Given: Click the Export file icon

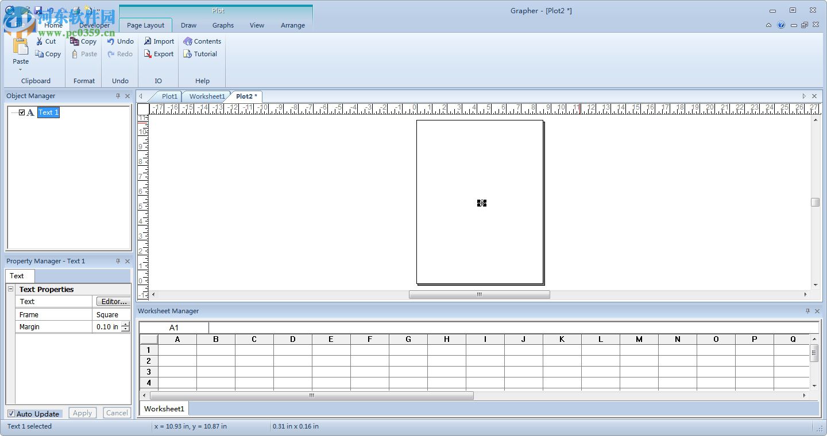Looking at the screenshot, I should (x=148, y=54).
